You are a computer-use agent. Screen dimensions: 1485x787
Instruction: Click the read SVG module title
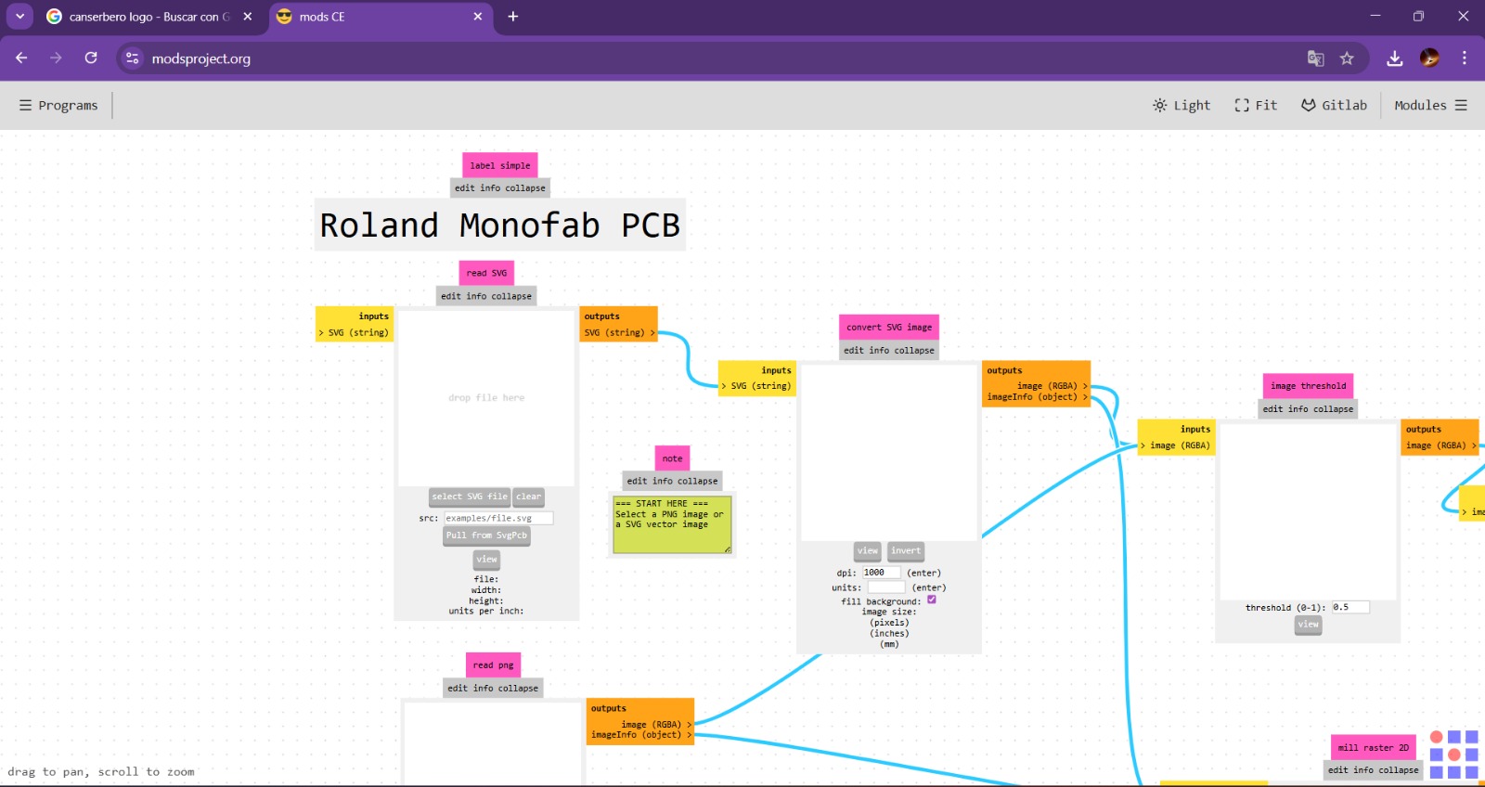(x=486, y=273)
